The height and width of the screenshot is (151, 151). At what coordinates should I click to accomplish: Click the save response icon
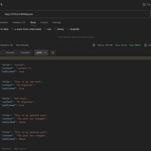[x=146, y=45]
